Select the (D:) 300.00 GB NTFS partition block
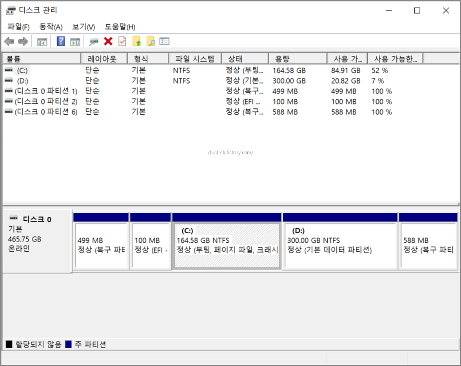This screenshot has width=461, height=366. [340, 242]
